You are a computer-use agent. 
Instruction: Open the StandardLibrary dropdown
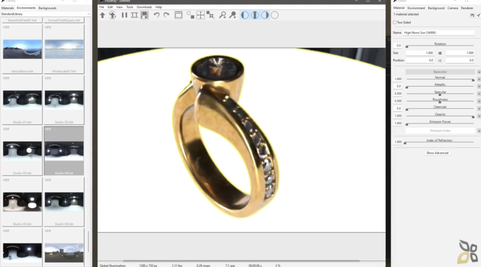pyautogui.click(x=46, y=14)
